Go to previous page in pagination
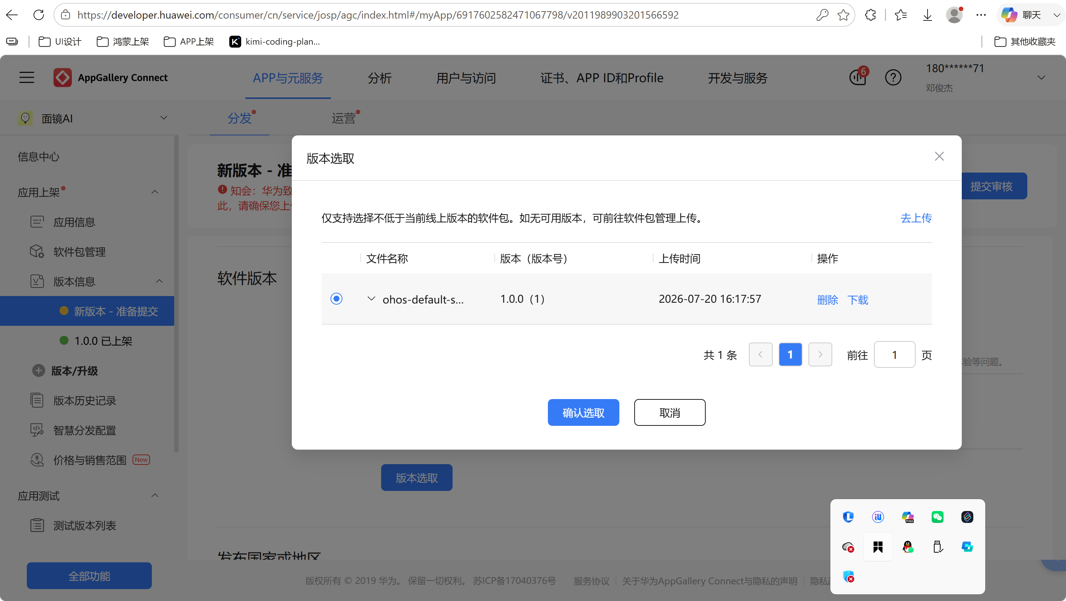This screenshot has width=1066, height=601. pos(760,354)
